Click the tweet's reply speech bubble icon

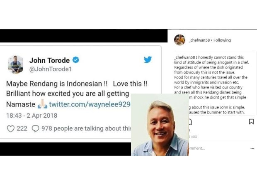point(35,129)
